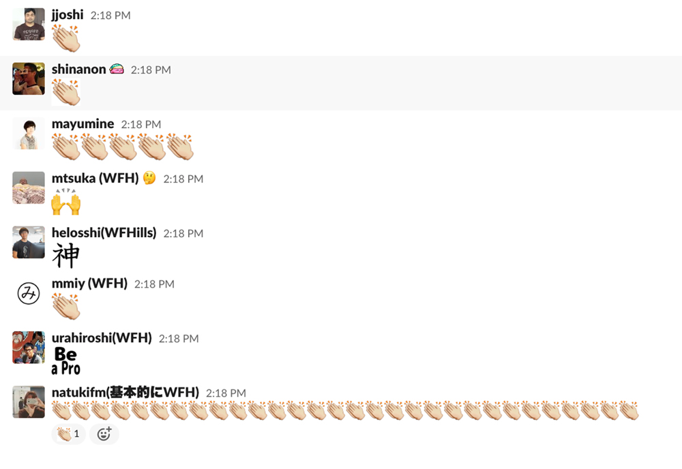Click the "Be a Pro" custom emoji
The height and width of the screenshot is (469, 682).
tap(65, 361)
